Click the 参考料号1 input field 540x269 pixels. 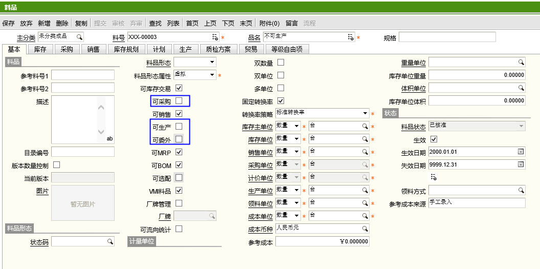(83, 75)
